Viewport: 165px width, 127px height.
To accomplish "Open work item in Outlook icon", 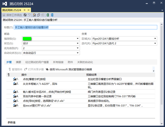I will click(x=52, y=15).
